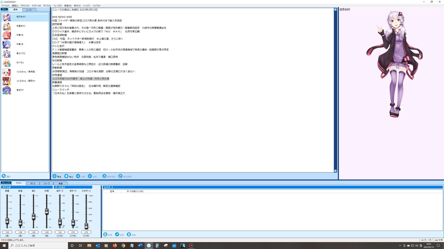Viewport: 444px width, 249px height.
Task: Click the 文末ポーズ value input field
Action: click(x=86, y=232)
